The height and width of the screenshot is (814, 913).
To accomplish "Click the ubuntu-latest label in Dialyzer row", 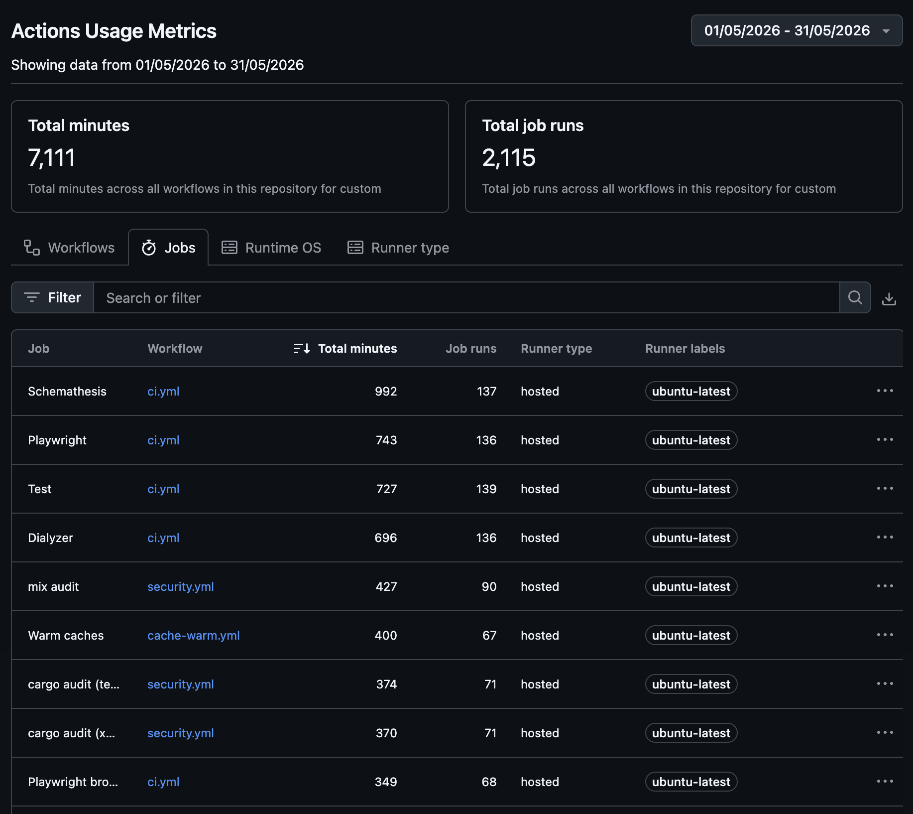I will tap(691, 538).
